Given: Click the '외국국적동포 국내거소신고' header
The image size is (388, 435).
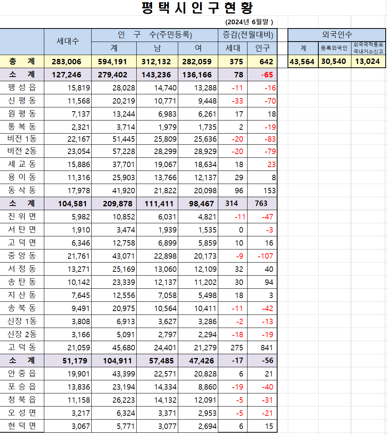Looking at the screenshot, I should 368,48.
